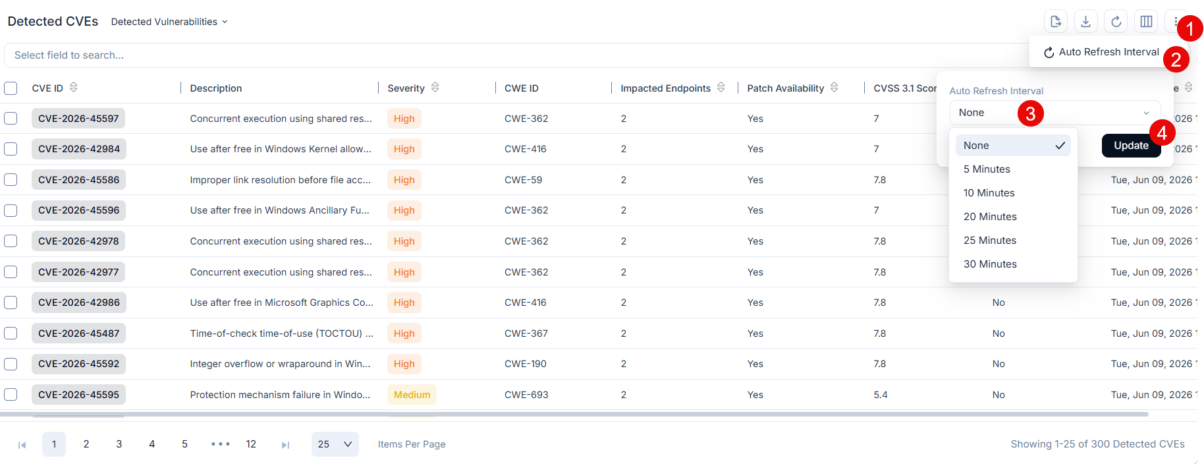Toggle the select-all header checkbox
The width and height of the screenshot is (1204, 464).
coord(11,88)
